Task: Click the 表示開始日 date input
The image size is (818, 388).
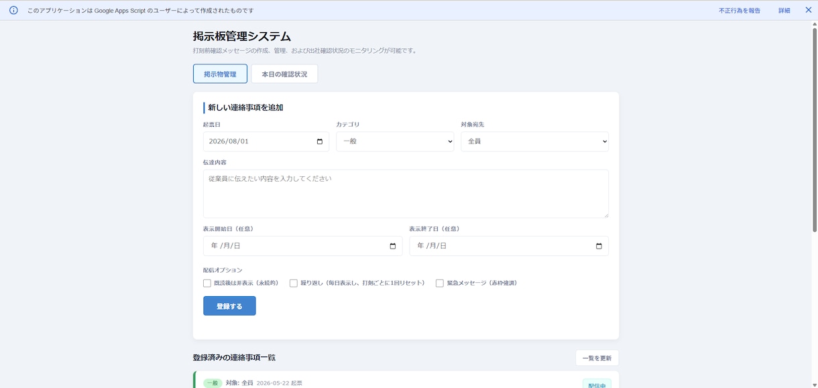Action: (302, 246)
